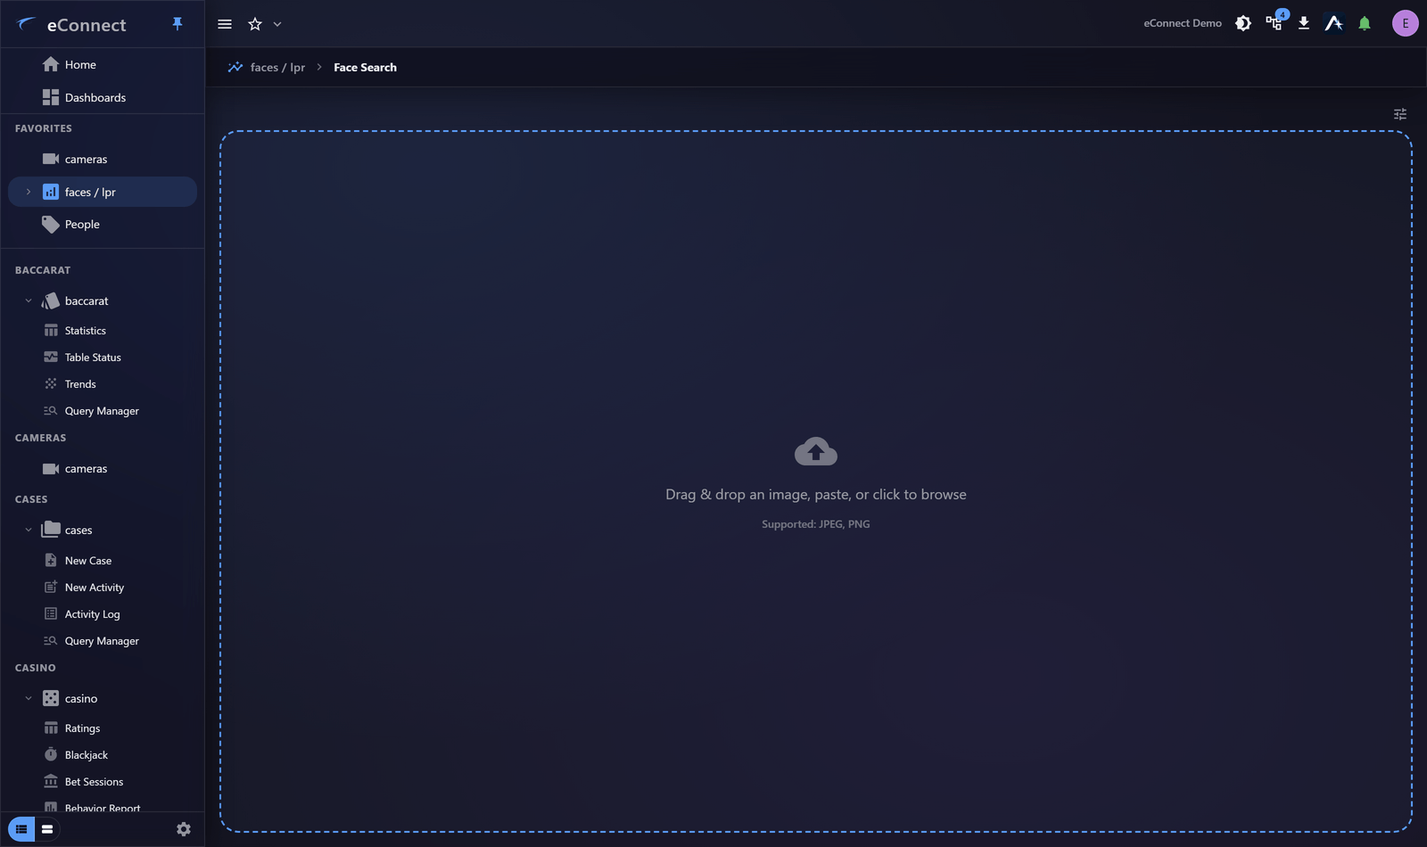1427x847 pixels.
Task: Click the Face Search breadcrumb
Action: click(365, 67)
